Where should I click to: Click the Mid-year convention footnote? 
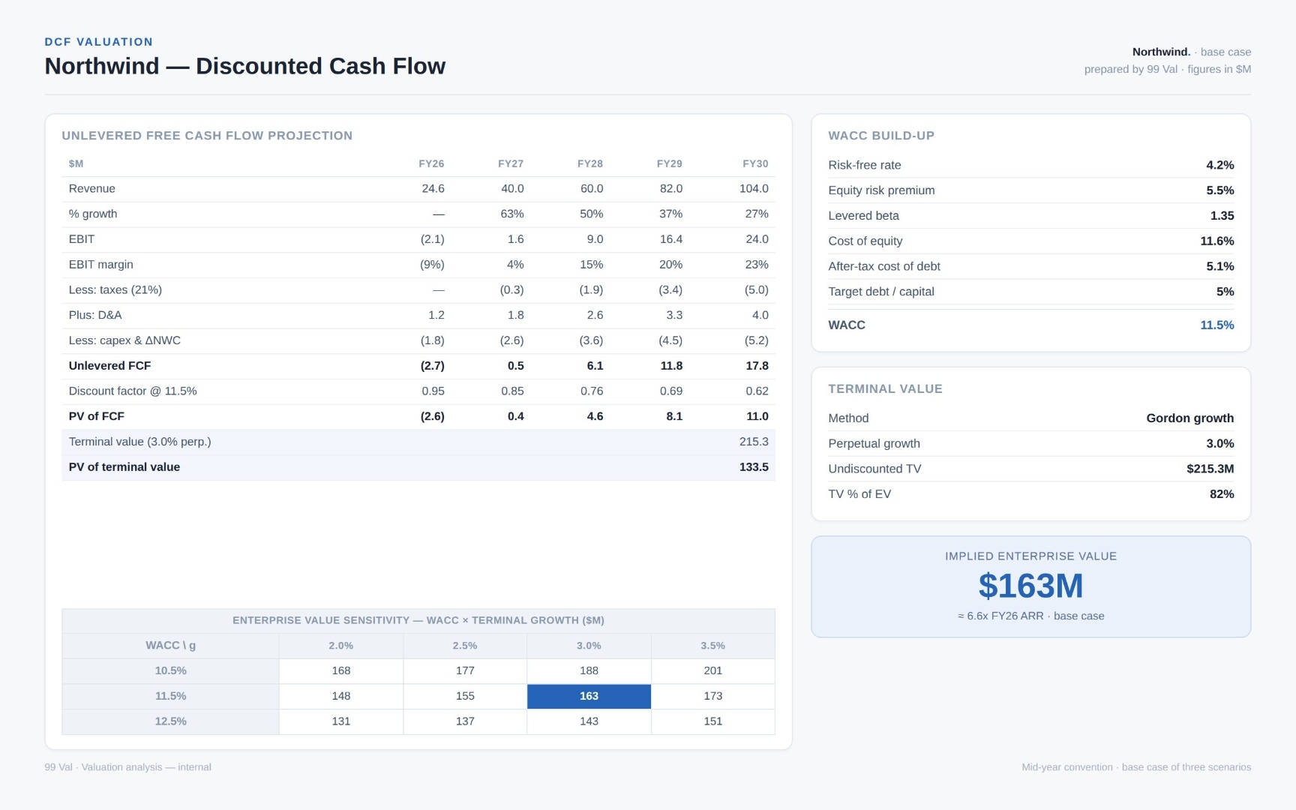point(1136,767)
